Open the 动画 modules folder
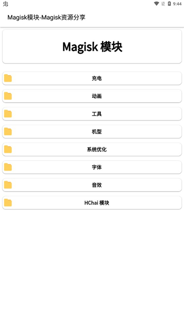This screenshot has height=327, width=184. point(92,96)
